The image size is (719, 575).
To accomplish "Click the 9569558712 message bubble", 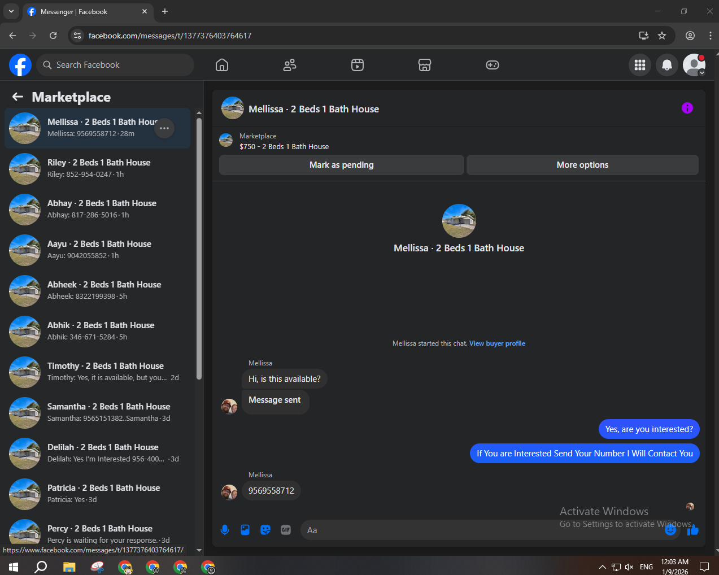I will point(271,490).
